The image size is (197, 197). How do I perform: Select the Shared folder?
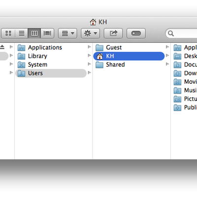tap(129, 65)
